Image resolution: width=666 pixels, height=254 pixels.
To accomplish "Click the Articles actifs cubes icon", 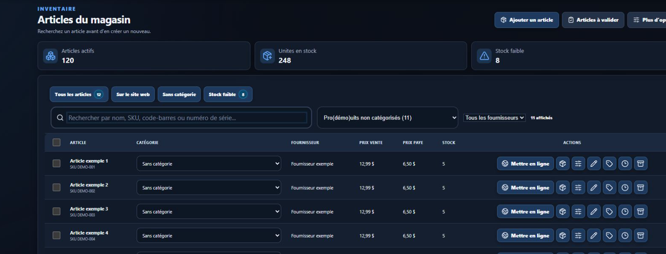I will pos(50,56).
